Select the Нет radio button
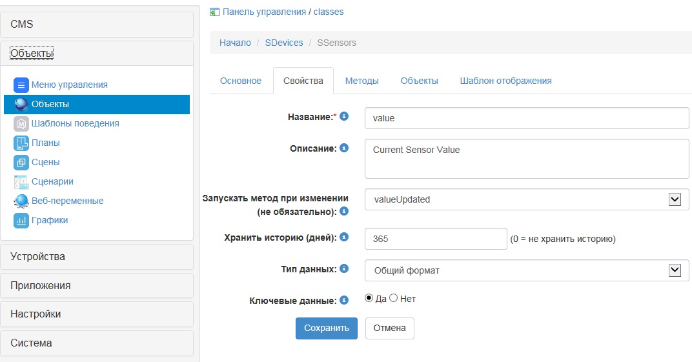 394,298
